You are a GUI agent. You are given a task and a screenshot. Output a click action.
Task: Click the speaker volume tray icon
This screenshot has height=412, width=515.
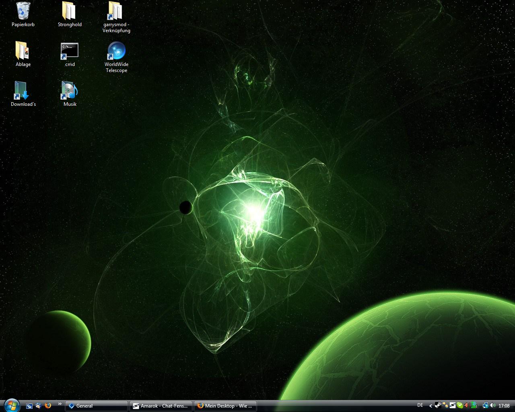click(493, 406)
